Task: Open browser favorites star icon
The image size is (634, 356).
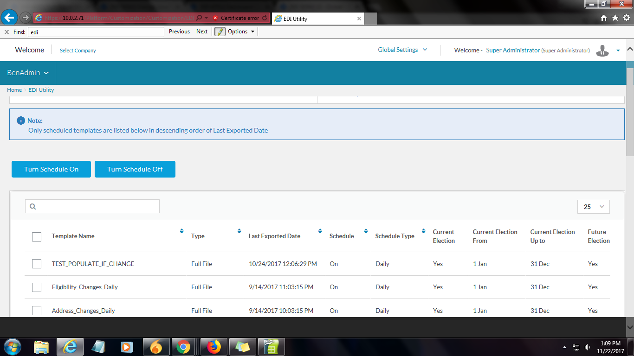Action: 615,18
